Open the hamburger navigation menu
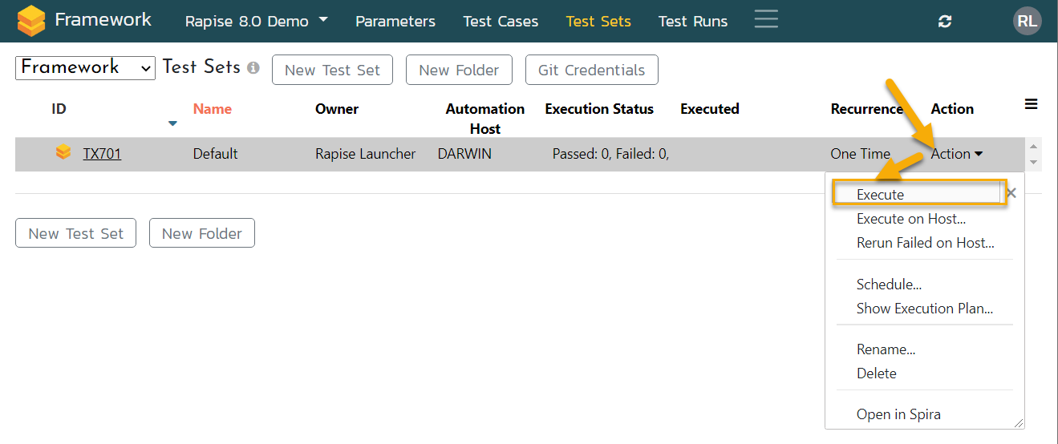Viewport: 1058px width, 444px height. tap(766, 19)
